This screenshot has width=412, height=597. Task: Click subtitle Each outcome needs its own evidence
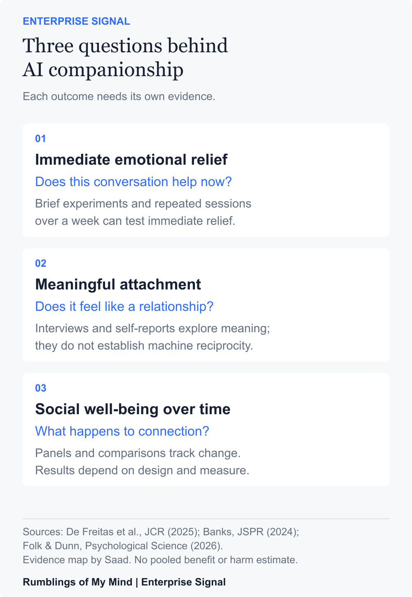pos(119,96)
